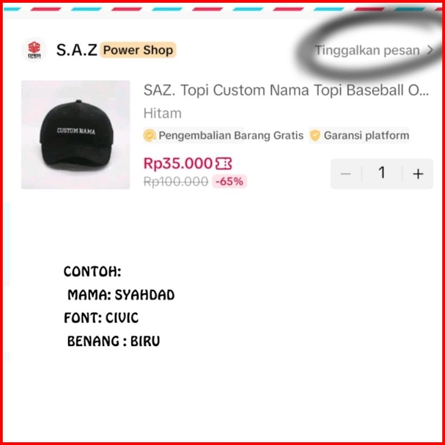View Garansi platform details
This screenshot has width=445, height=445.
(x=366, y=135)
